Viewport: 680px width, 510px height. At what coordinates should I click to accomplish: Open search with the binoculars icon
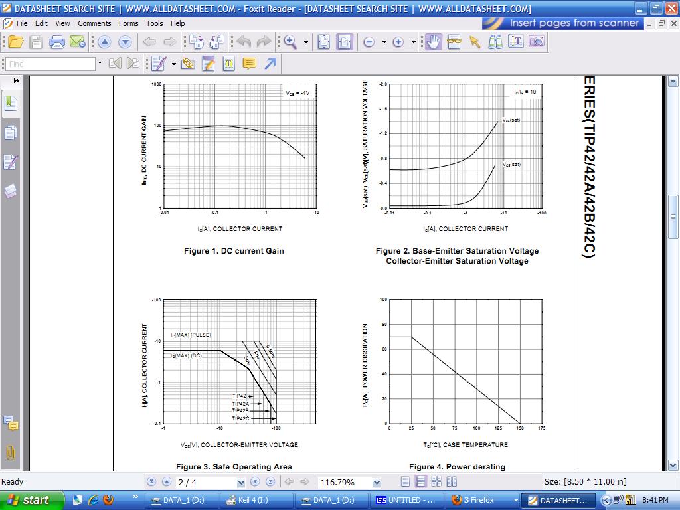tap(495, 42)
